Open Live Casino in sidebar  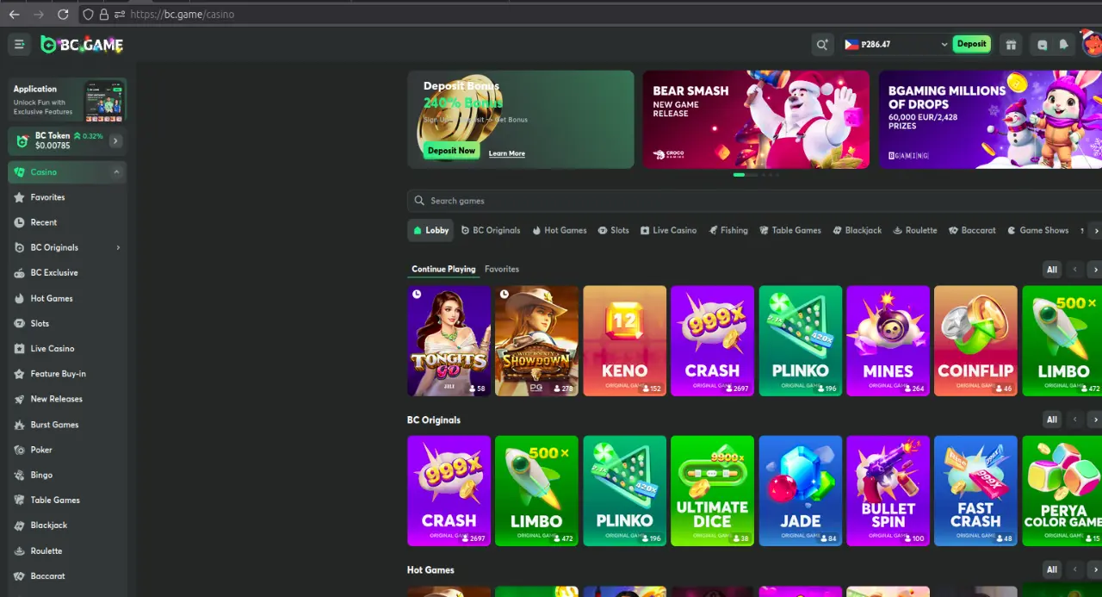[67, 348]
